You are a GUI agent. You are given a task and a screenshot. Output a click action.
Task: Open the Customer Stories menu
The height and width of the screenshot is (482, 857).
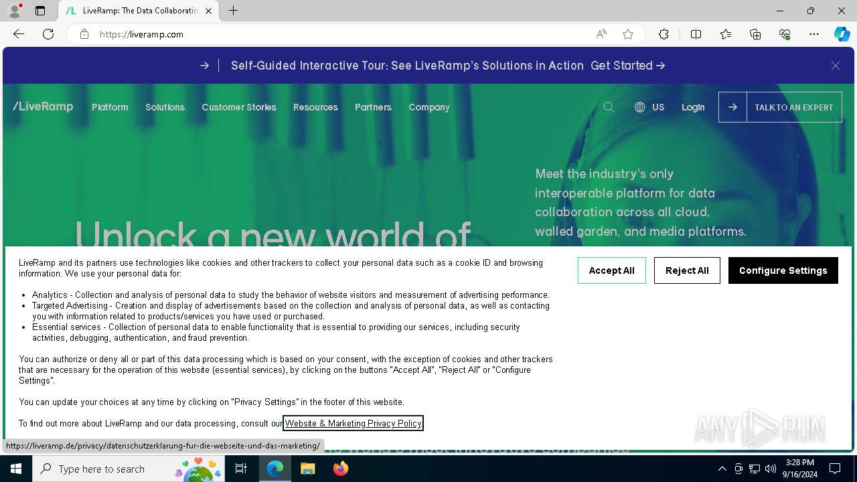coord(239,107)
